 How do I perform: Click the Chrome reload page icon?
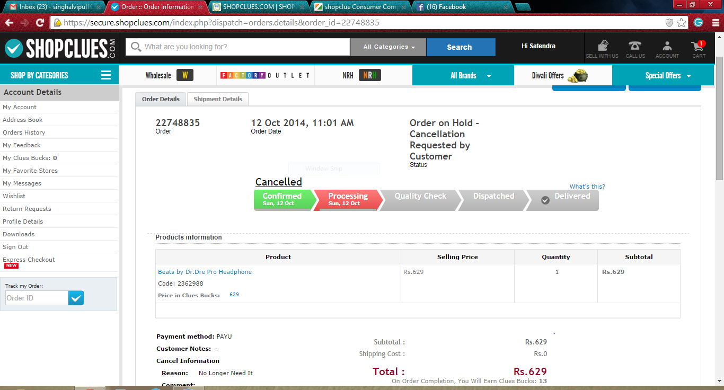[x=40, y=23]
